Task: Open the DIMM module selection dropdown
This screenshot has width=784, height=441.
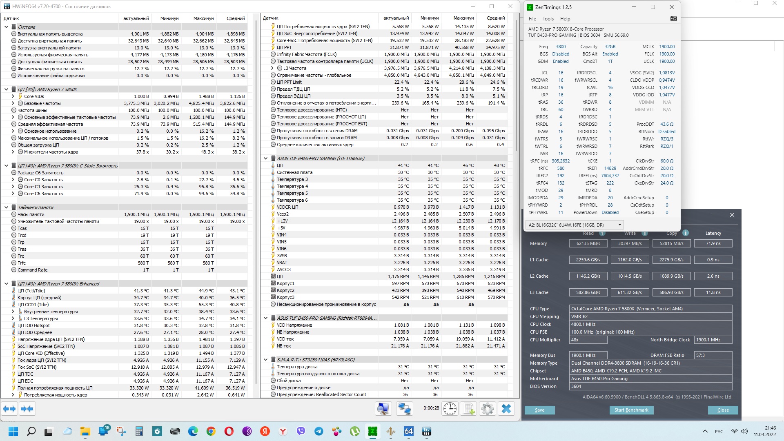Action: point(575,225)
